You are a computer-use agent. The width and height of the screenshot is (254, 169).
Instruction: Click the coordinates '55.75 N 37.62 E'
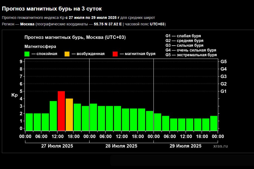pos(108,24)
